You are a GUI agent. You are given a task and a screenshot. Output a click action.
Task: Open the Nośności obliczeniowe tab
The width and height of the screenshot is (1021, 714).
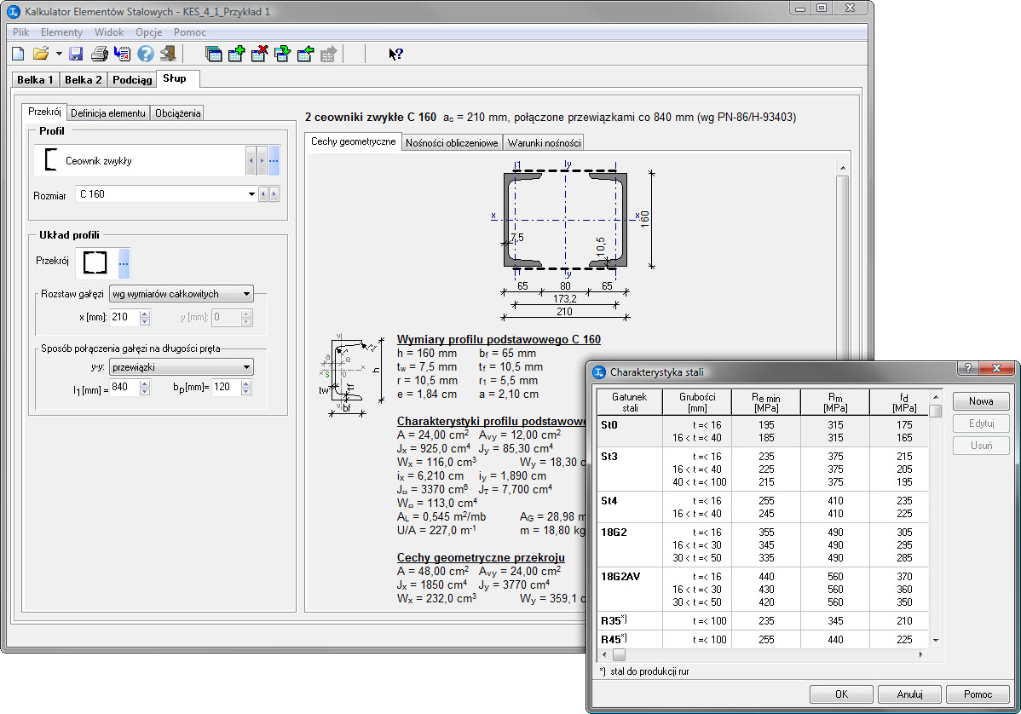[452, 142]
